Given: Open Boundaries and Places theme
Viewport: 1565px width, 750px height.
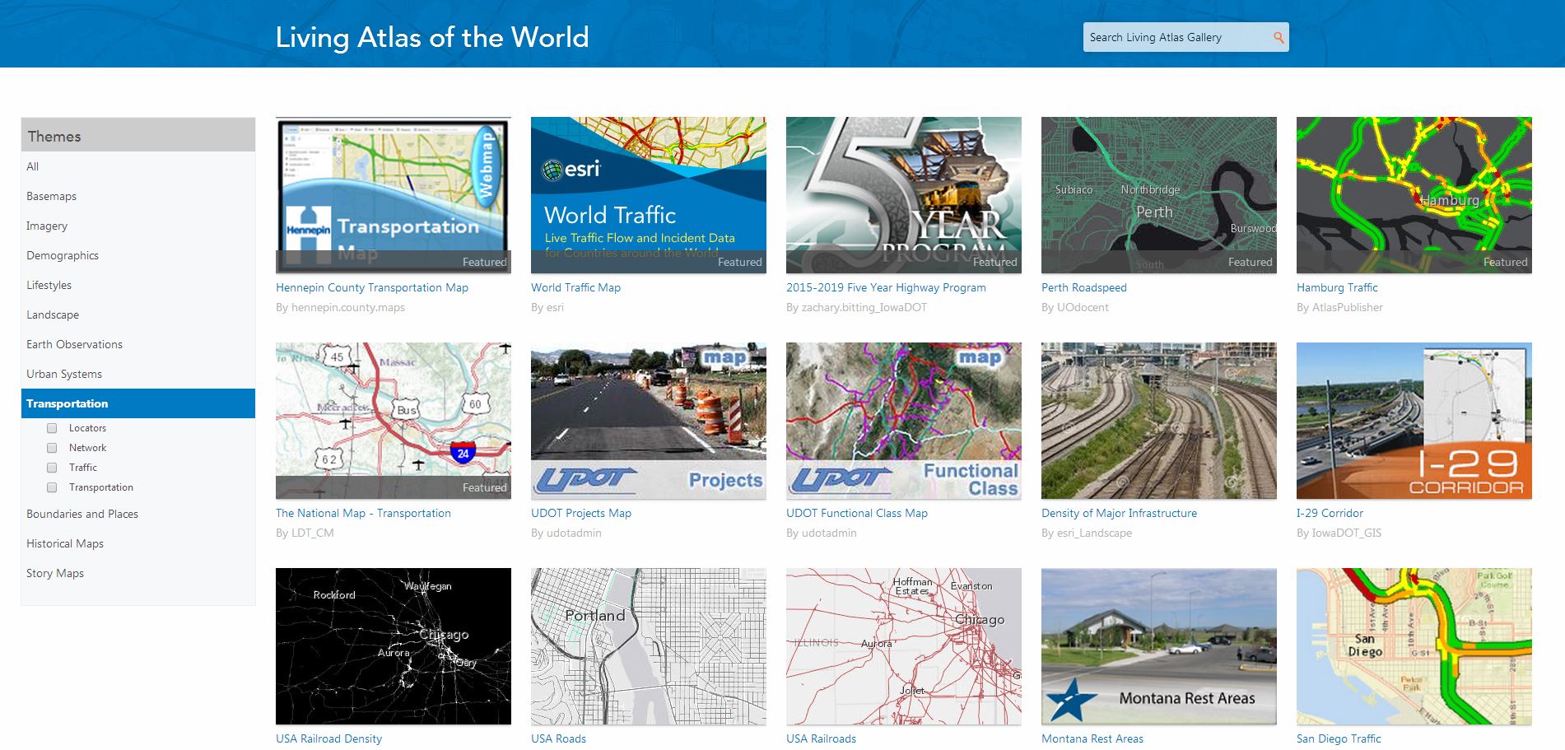Looking at the screenshot, I should click(138, 514).
